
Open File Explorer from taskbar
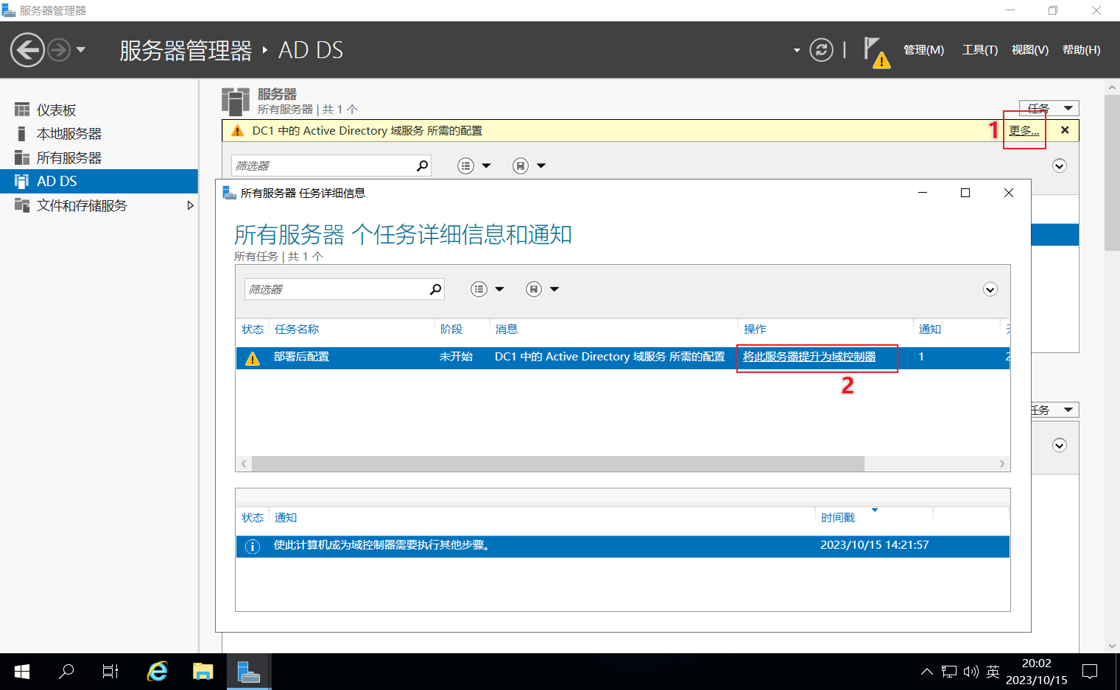point(202,672)
